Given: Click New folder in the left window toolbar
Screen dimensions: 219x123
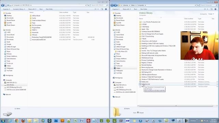Looking at the screenshot, I should 49,9.
